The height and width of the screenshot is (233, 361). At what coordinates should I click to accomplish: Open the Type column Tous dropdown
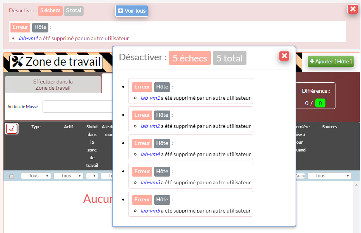(36, 176)
